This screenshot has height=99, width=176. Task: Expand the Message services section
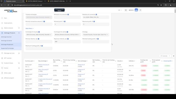point(19,53)
